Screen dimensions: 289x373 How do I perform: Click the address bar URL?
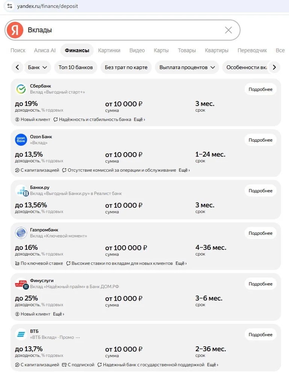47,6
